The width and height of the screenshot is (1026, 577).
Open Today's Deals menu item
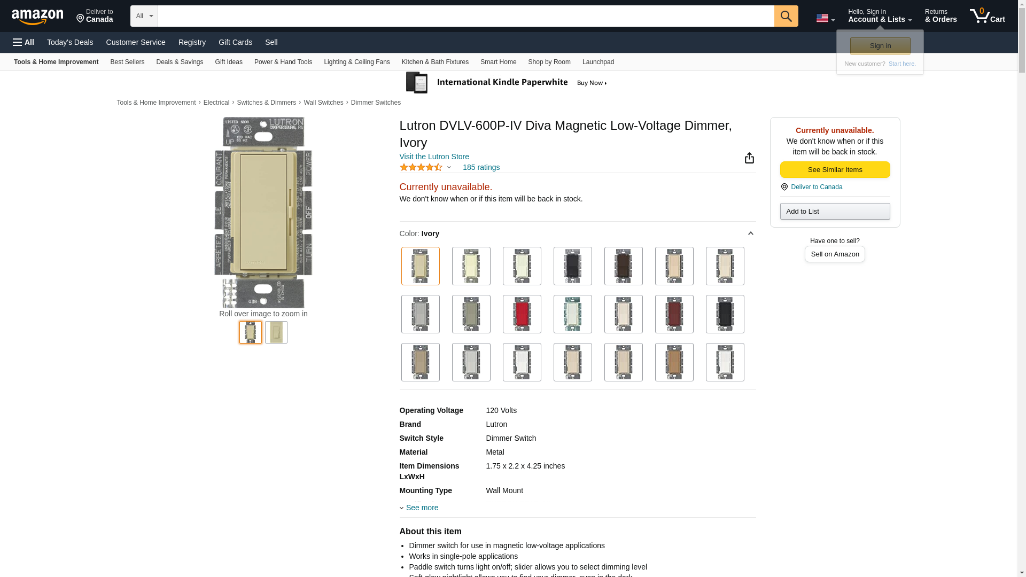point(70,42)
